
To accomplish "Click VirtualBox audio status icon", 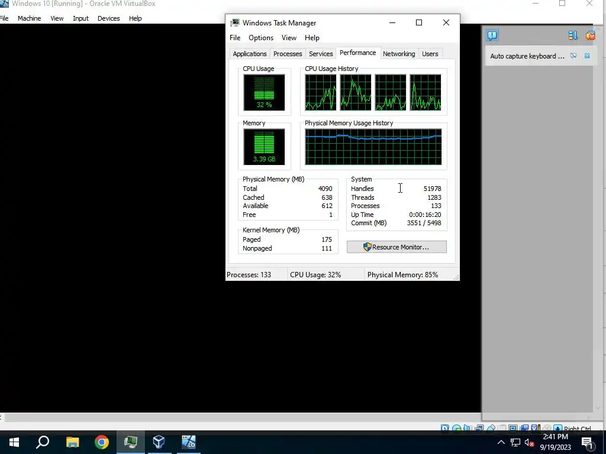I will point(468,428).
